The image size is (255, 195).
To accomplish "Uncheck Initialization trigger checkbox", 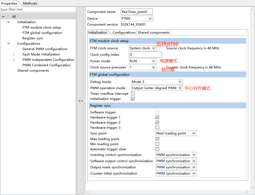I will click(x=133, y=99).
